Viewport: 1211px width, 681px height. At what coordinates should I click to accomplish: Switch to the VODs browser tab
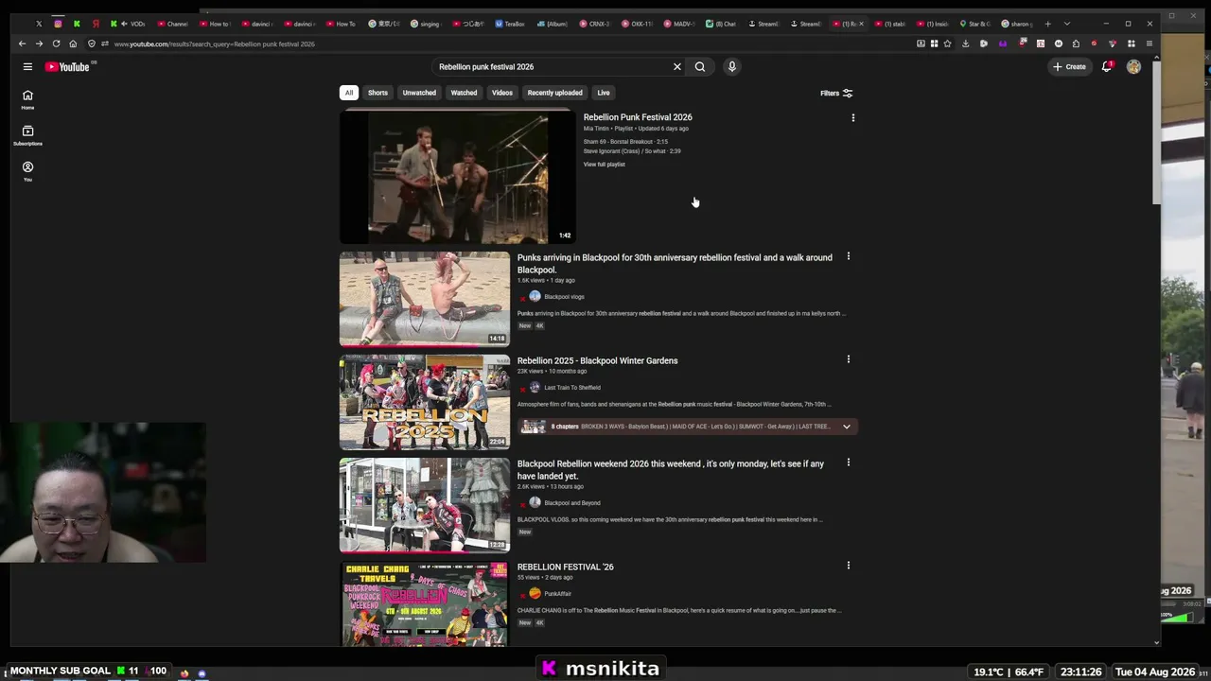133,24
